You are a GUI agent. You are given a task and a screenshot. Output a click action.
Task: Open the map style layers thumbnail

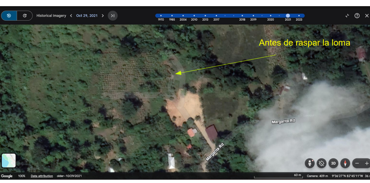tap(9, 161)
